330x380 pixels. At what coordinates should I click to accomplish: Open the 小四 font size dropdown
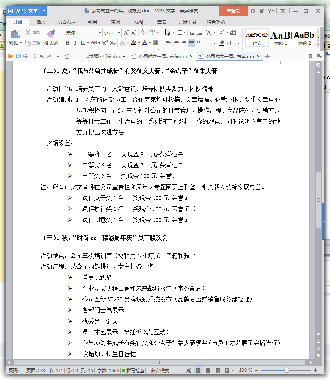tap(119, 33)
